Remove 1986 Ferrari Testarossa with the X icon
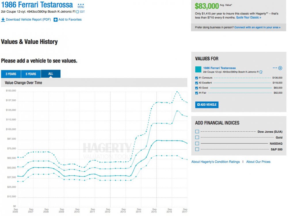This screenshot has height=216, width=288. click(280, 68)
